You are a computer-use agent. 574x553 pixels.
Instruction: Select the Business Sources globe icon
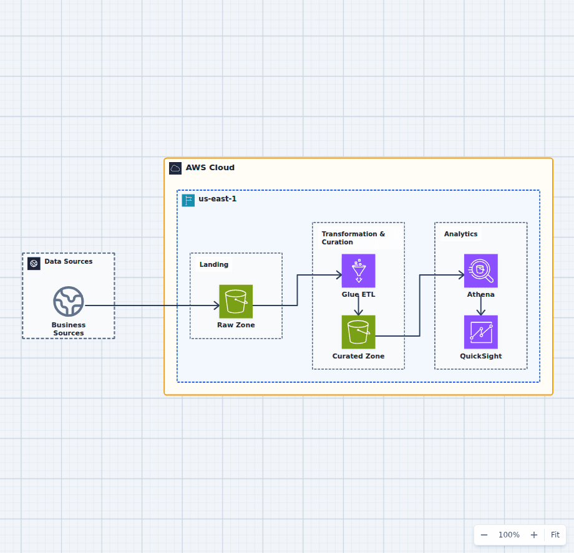pyautogui.click(x=69, y=301)
